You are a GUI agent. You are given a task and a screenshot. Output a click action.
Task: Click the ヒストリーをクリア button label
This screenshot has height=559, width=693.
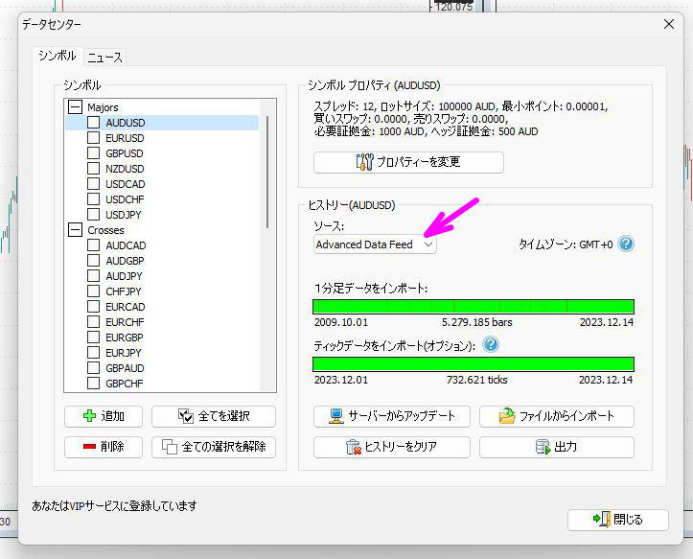401,447
